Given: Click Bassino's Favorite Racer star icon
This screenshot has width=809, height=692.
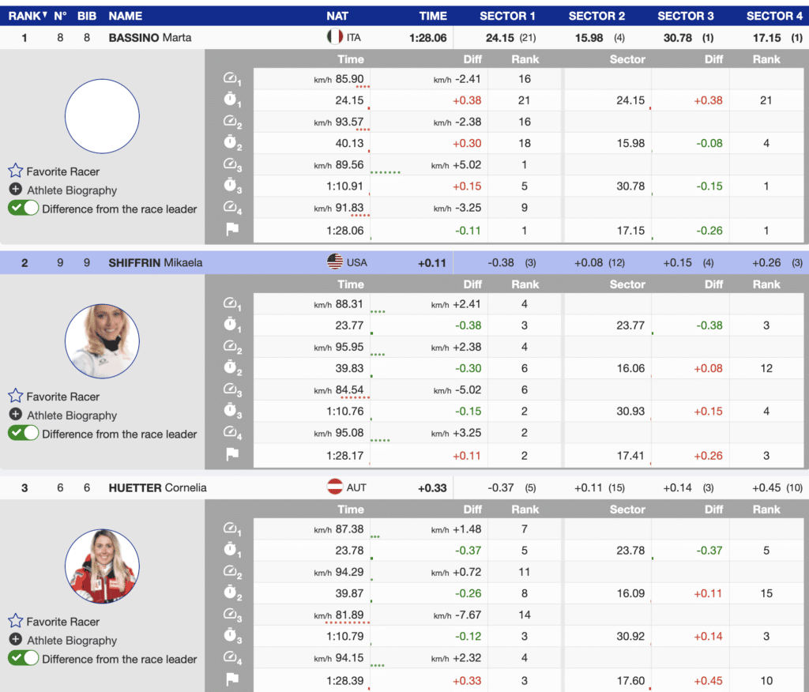Looking at the screenshot, I should pos(15,171).
